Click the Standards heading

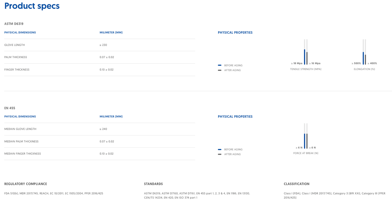(153, 184)
